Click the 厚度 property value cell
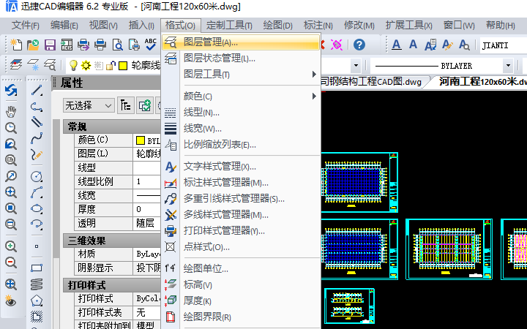The width and height of the screenshot is (527, 329). pos(147,210)
